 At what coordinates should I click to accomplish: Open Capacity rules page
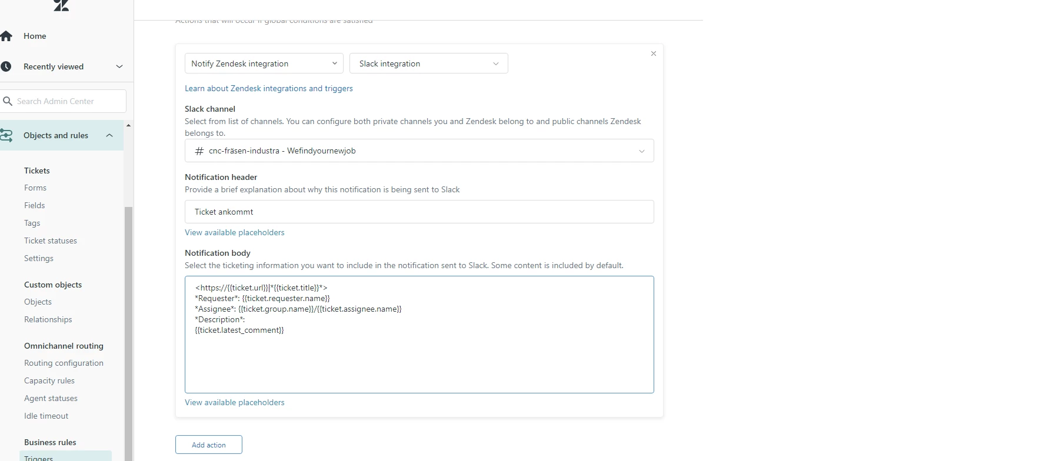coord(49,380)
